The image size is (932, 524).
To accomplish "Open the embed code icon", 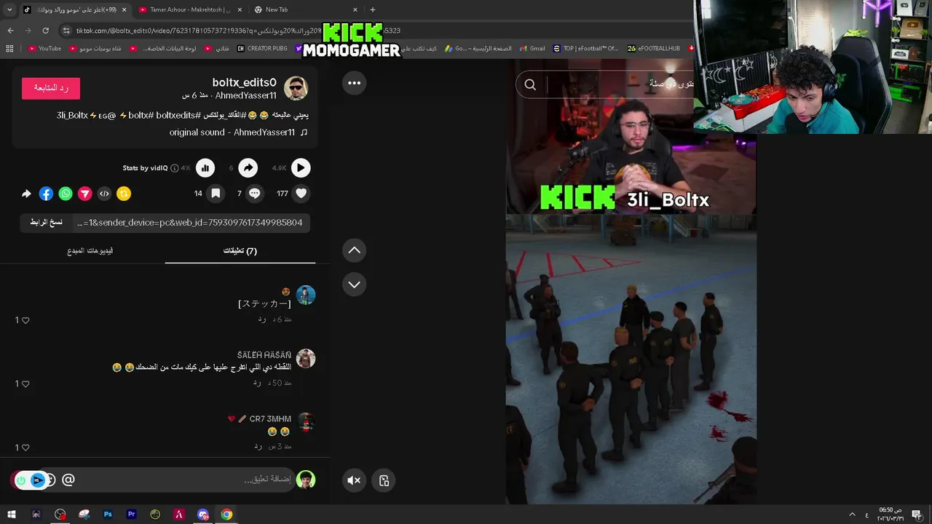I will point(104,194).
